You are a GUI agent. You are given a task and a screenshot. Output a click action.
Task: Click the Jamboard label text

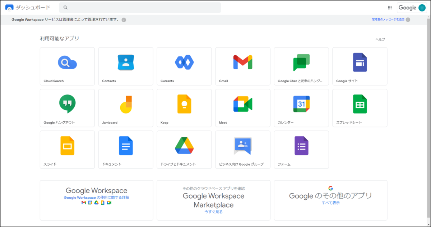coord(110,122)
